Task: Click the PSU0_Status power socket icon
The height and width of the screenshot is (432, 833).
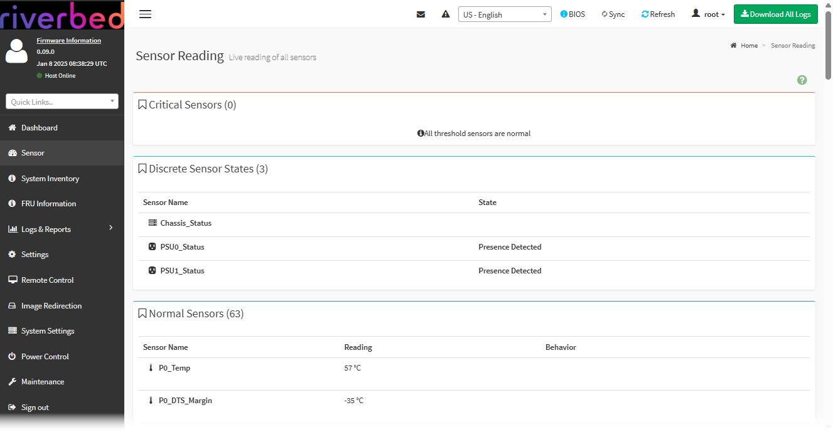Action: click(x=152, y=247)
